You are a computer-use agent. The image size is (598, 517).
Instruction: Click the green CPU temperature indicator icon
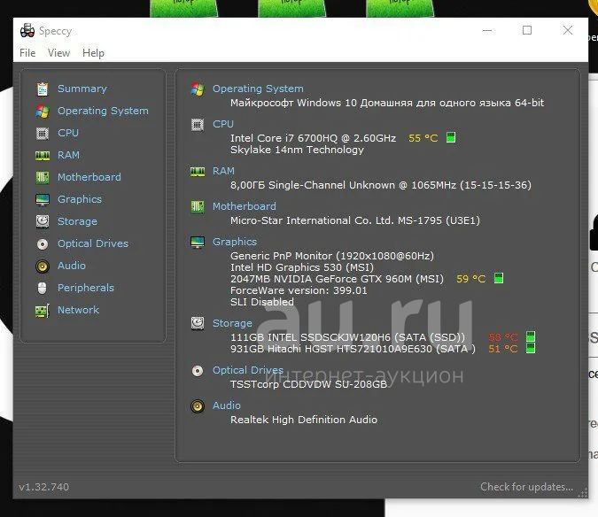(x=451, y=137)
